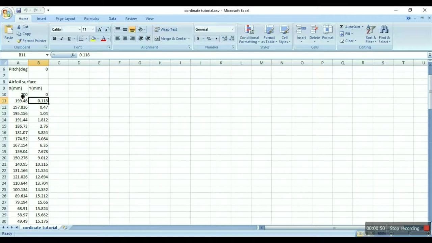Apply red font color button
Screen dimensions: 432x243
click(104, 38)
